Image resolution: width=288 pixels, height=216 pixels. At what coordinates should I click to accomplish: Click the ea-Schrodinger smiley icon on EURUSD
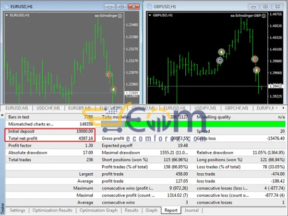(x=120, y=16)
